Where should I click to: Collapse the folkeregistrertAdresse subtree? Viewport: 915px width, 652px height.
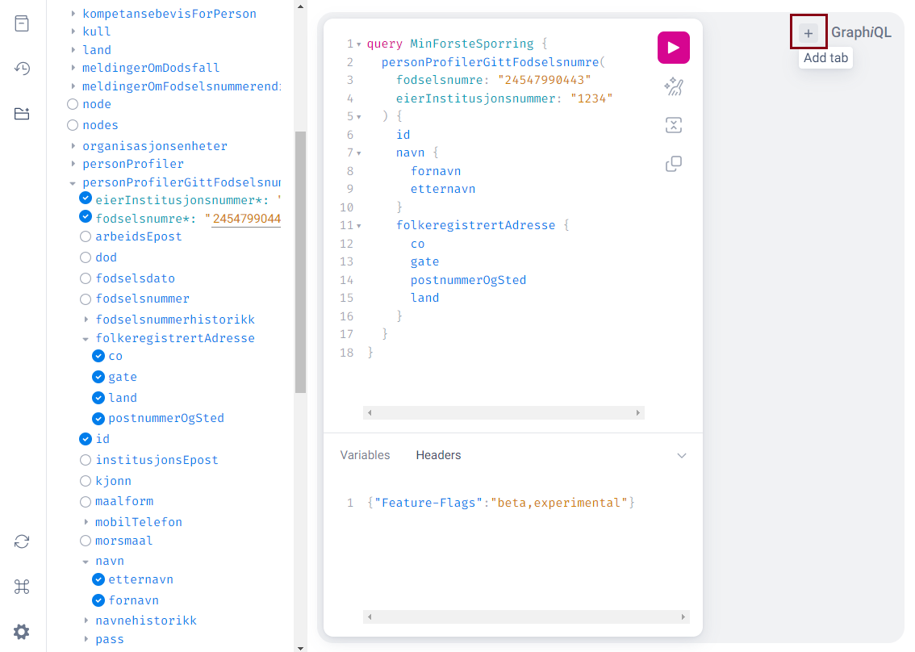[86, 339]
